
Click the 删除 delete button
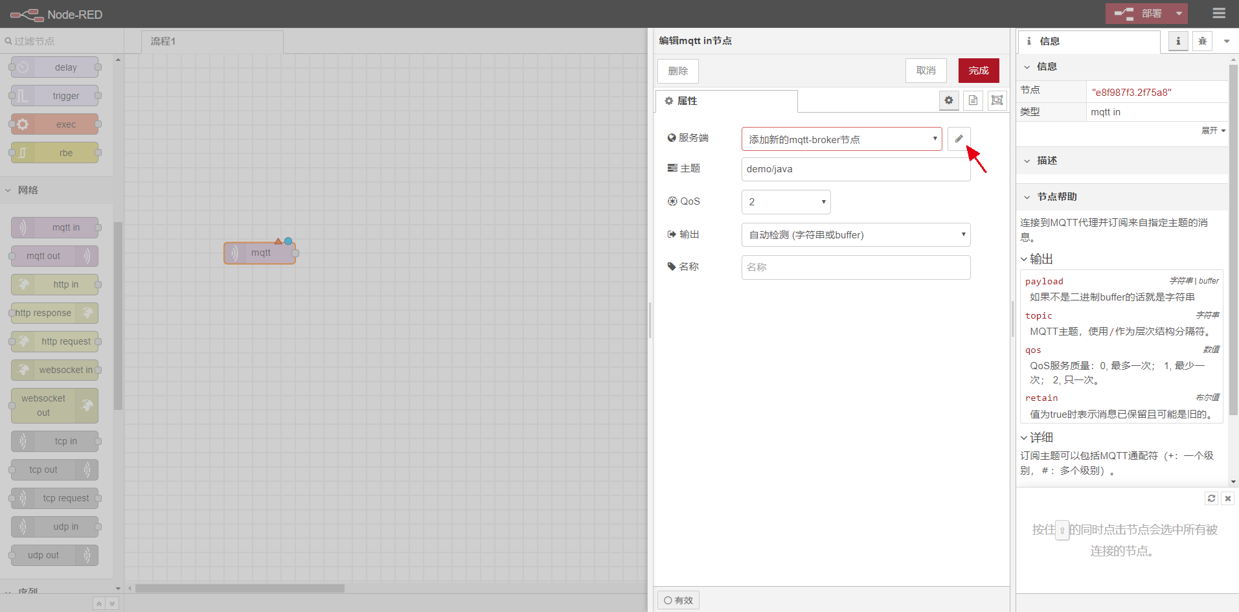point(678,71)
